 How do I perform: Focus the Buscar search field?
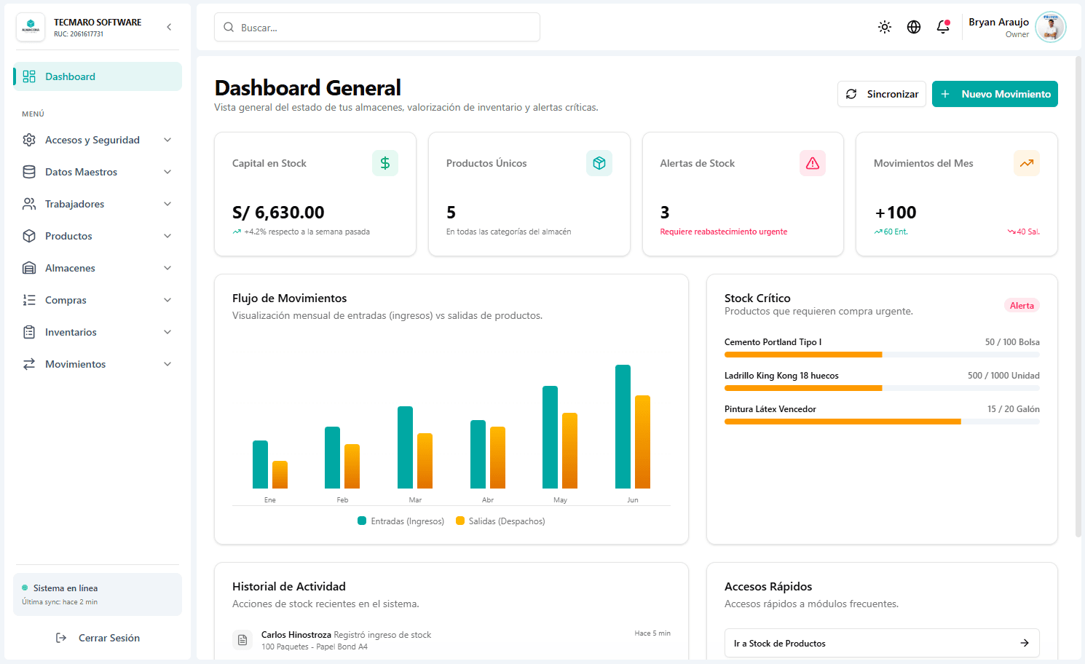377,27
